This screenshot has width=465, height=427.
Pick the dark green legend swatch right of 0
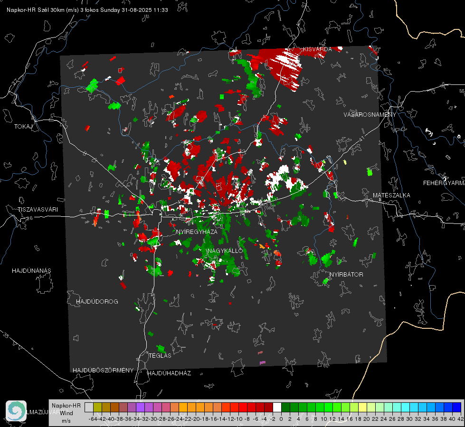click(285, 407)
